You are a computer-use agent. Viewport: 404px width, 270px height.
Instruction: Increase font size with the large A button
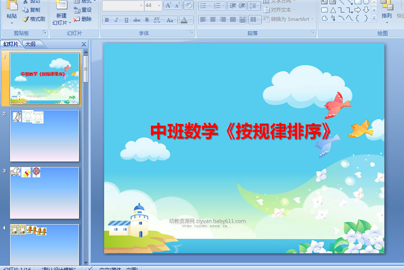click(x=168, y=6)
